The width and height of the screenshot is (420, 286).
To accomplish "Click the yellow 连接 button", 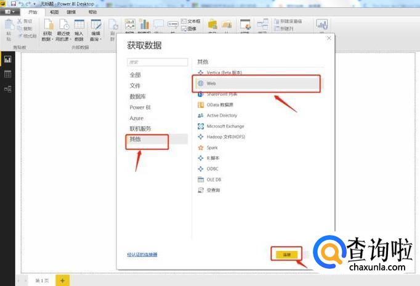I will tap(286, 255).
